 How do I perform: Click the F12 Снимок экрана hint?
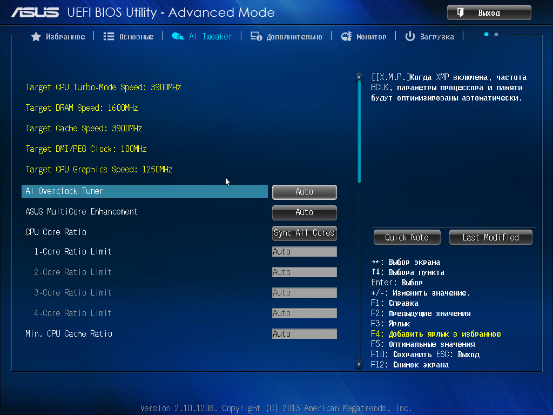tap(410, 365)
